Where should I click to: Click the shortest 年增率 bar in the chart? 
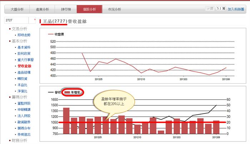coord(161,132)
